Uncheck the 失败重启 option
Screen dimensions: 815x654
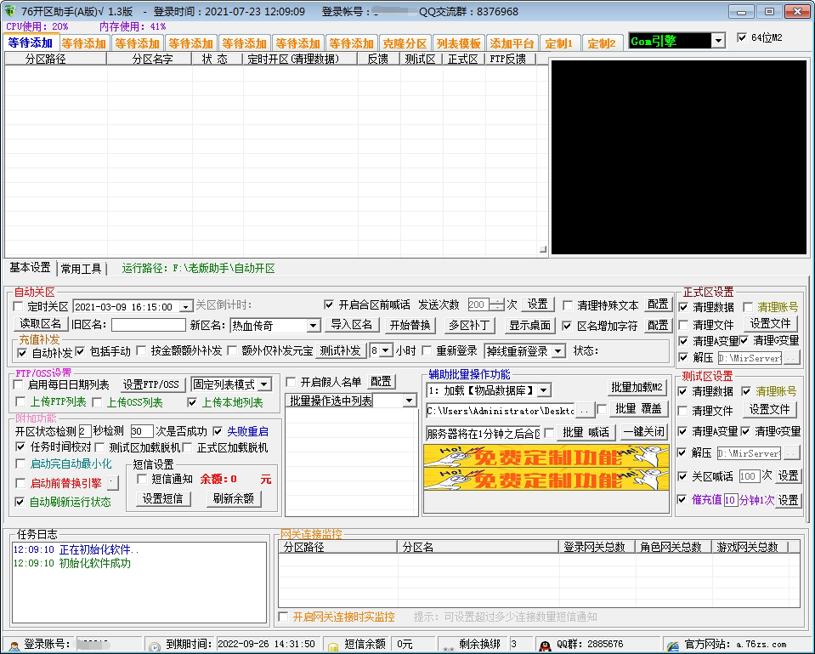[x=218, y=431]
